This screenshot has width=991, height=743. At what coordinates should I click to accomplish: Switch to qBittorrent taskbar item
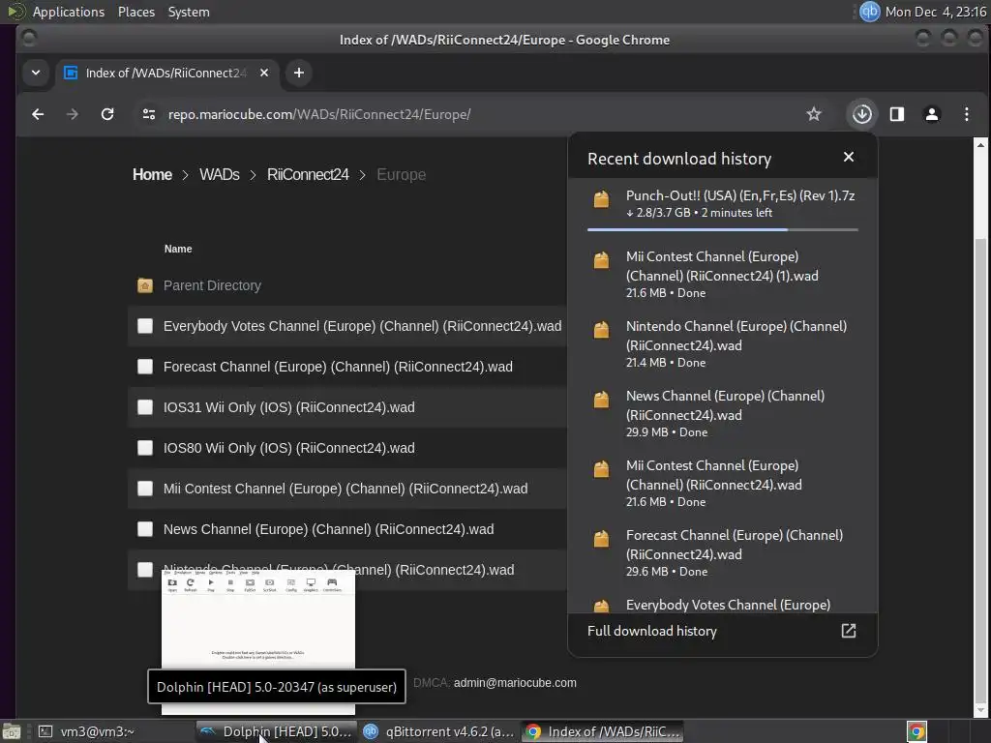pos(439,731)
